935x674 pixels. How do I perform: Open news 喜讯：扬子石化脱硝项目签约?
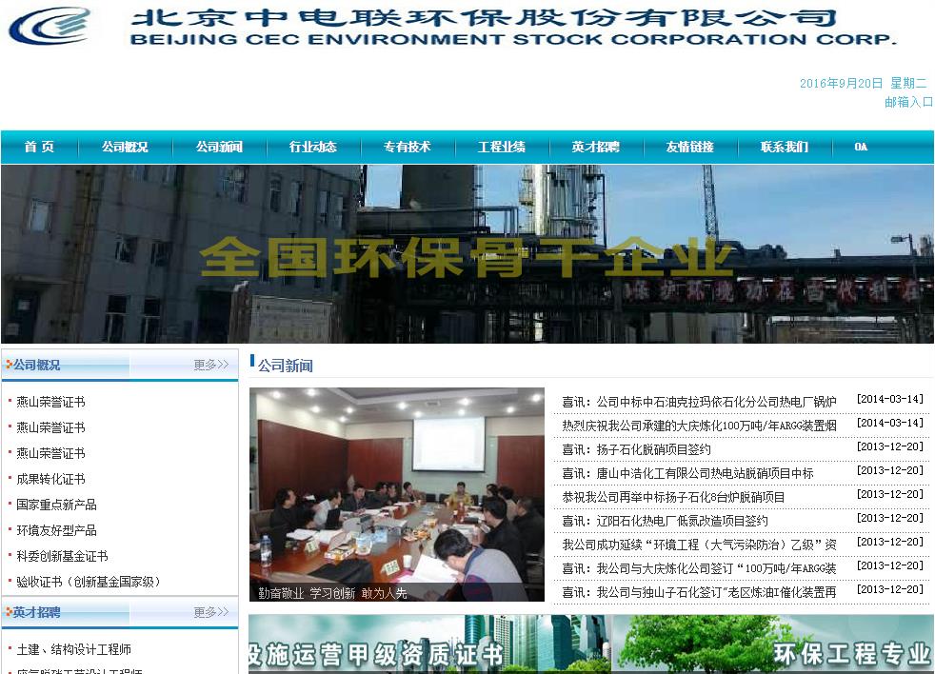pos(636,449)
